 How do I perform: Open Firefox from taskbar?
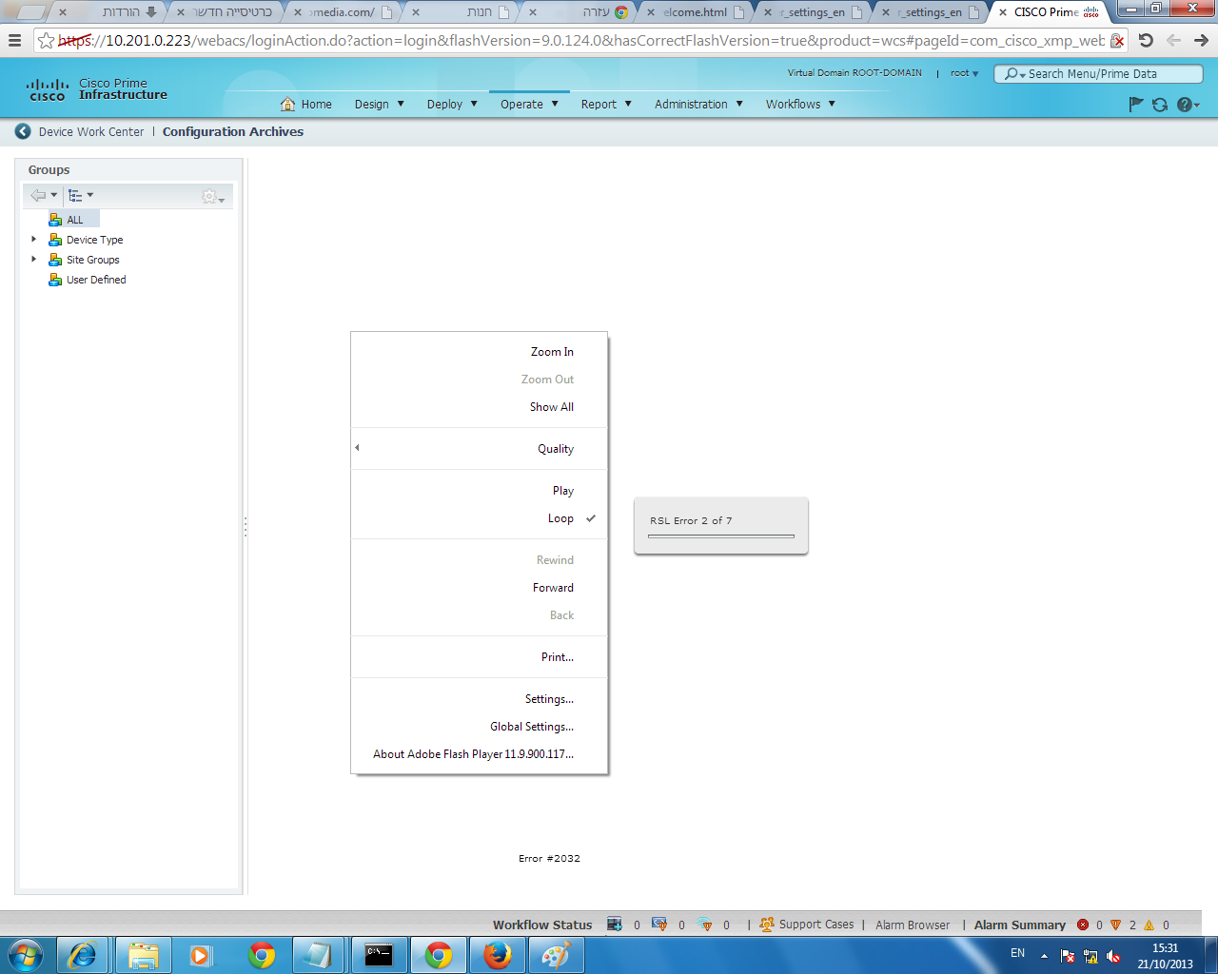tap(497, 954)
